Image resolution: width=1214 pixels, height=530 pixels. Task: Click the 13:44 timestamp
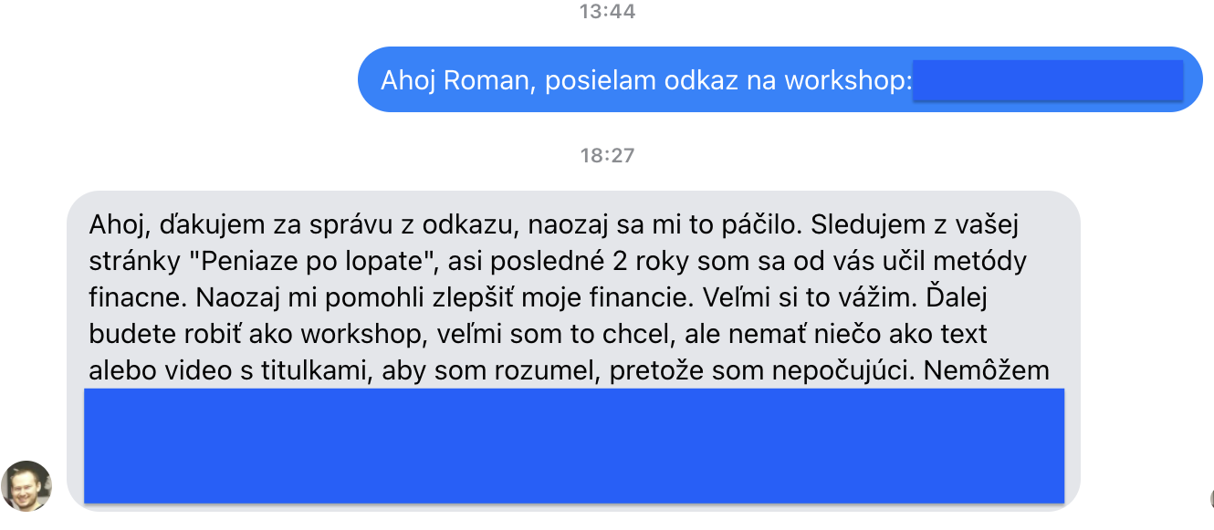pyautogui.click(x=607, y=12)
